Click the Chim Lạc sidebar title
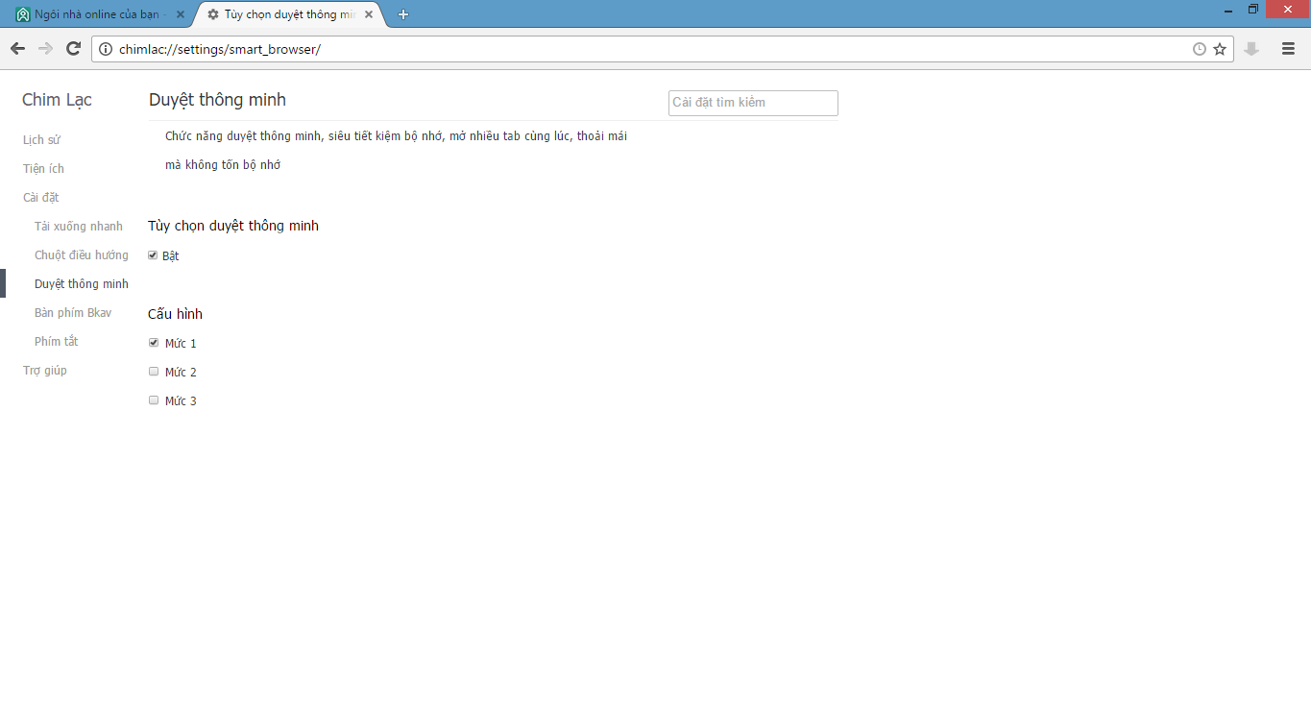Image resolution: width=1311 pixels, height=702 pixels. tap(57, 100)
